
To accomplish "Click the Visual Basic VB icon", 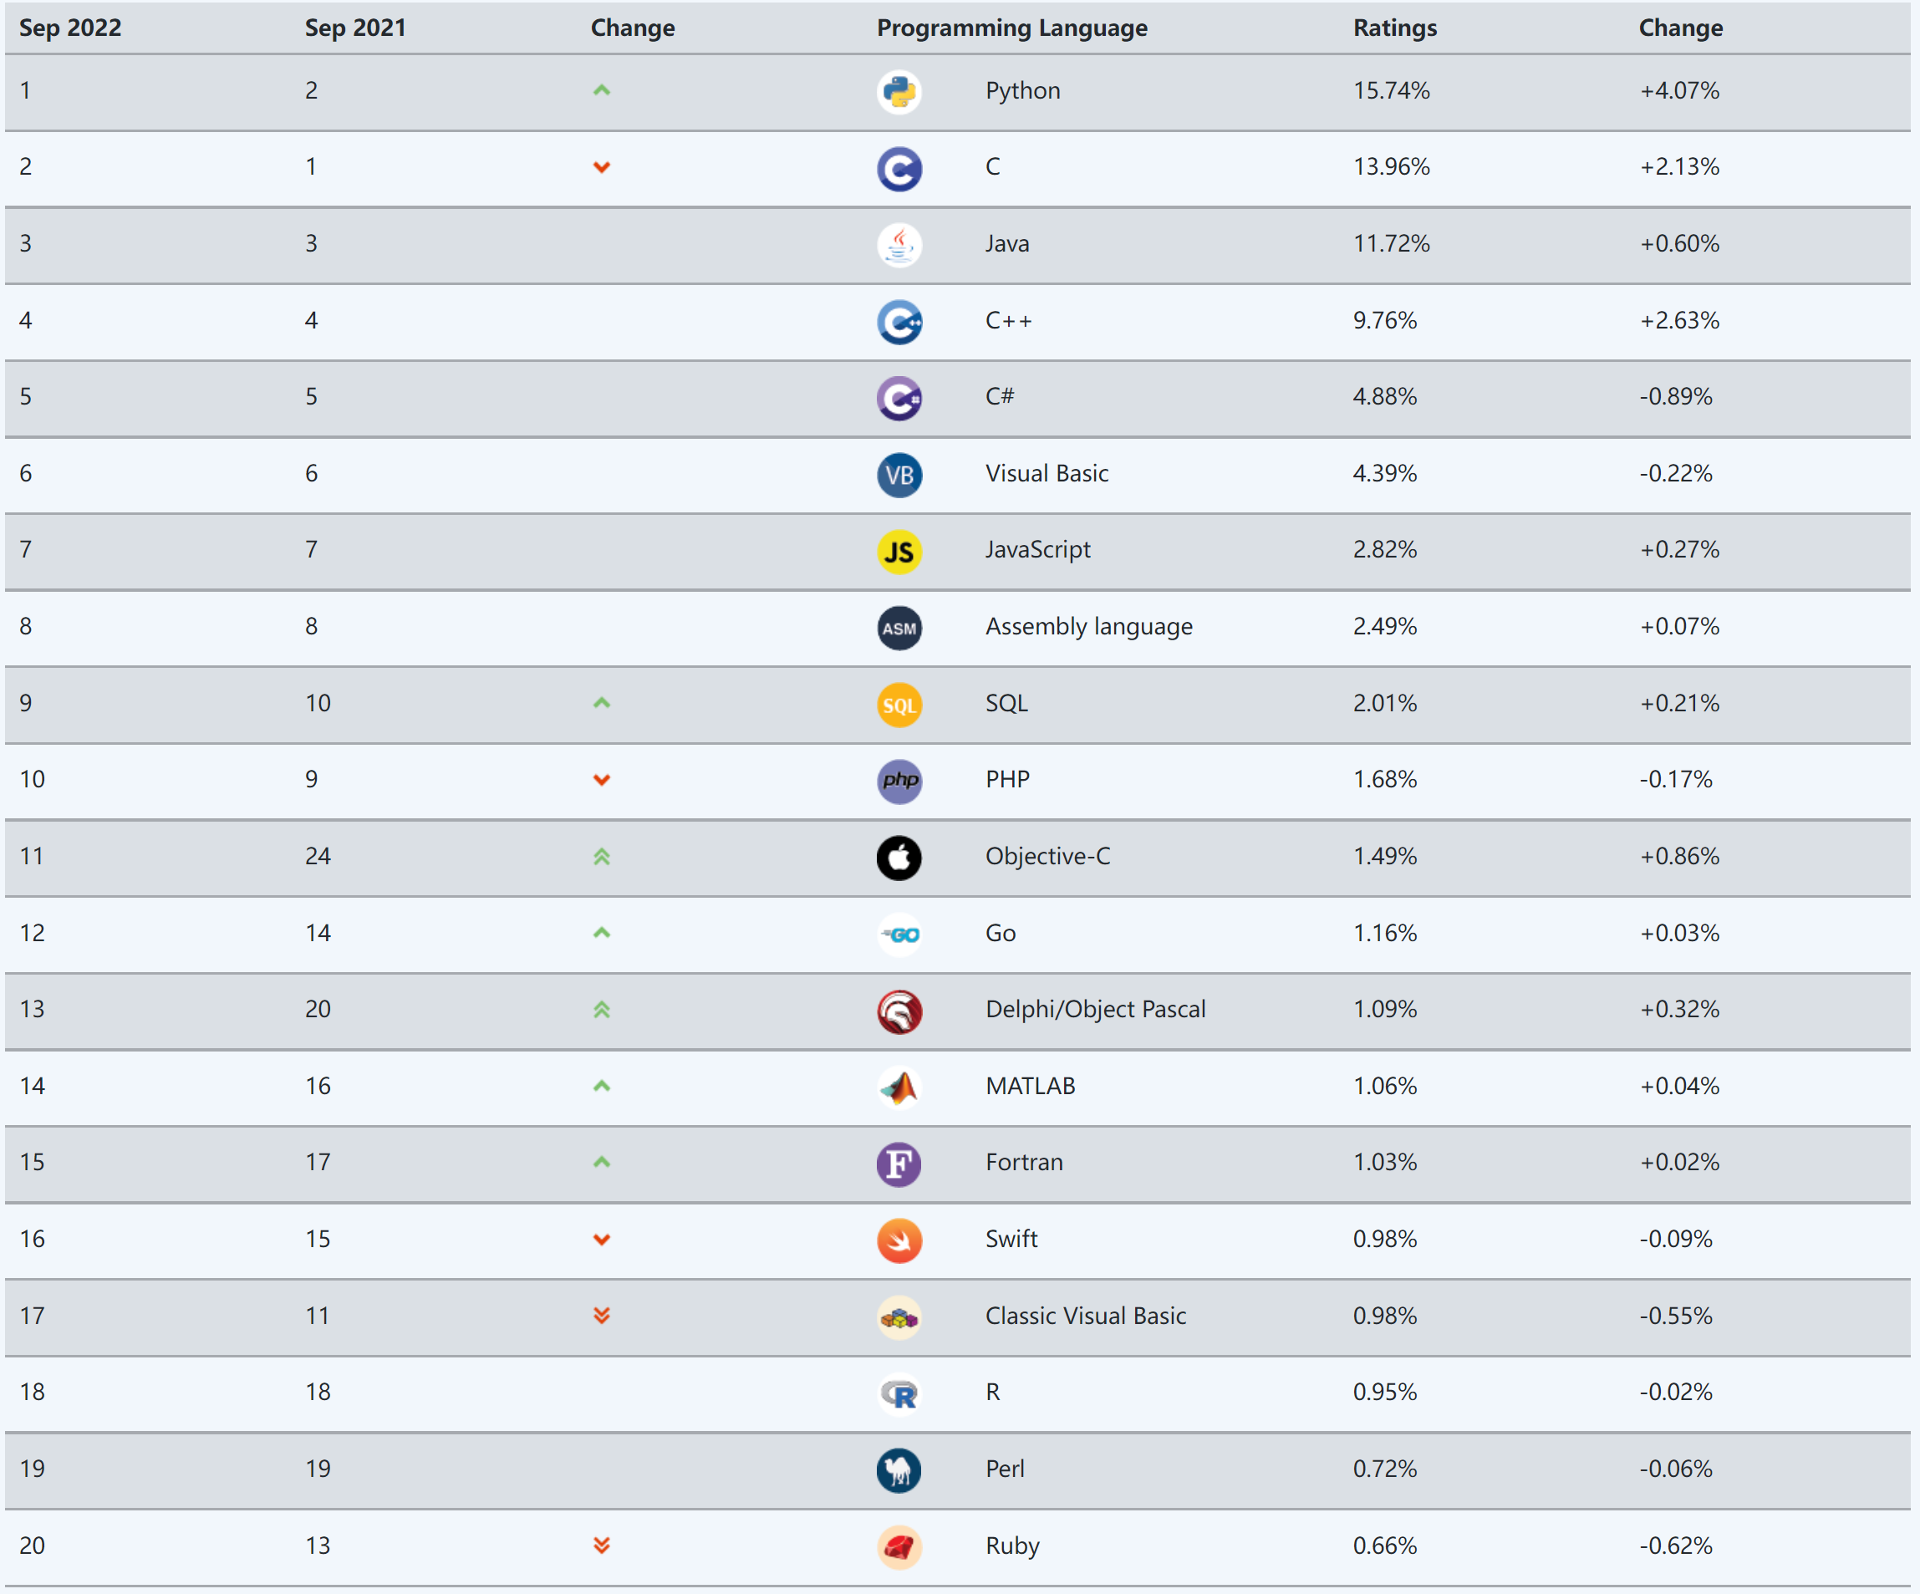I will click(x=899, y=476).
